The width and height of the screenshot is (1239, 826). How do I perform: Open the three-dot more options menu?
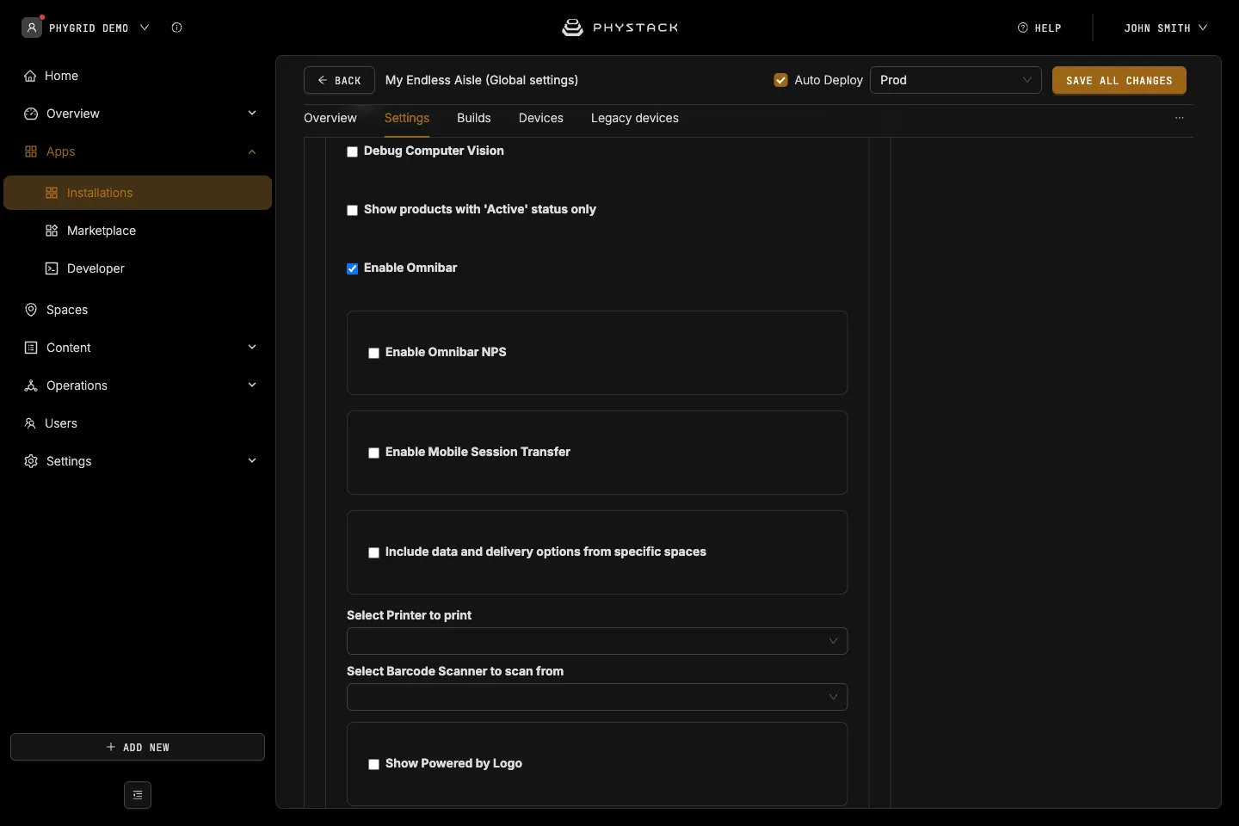tap(1180, 118)
